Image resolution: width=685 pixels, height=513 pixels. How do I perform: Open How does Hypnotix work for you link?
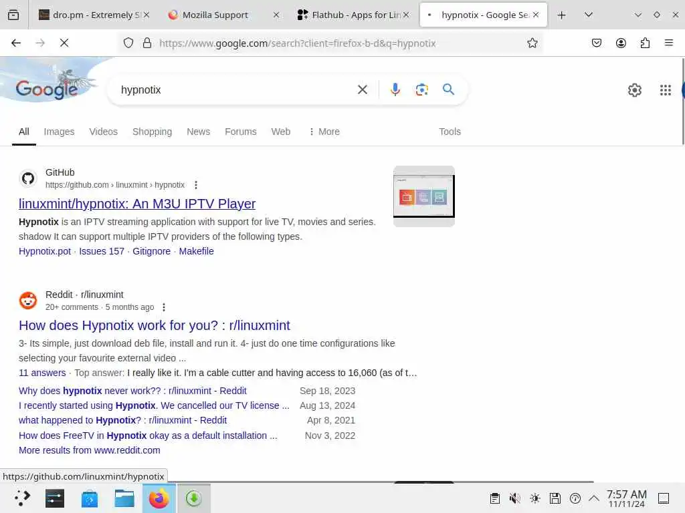tap(155, 325)
